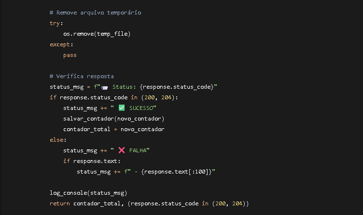Viewport: 363px width, 215px height.
Task: Click the 'try' keyword
Action: (56, 23)
